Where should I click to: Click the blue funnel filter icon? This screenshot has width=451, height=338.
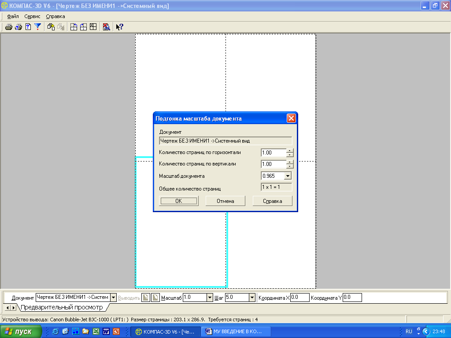38,27
